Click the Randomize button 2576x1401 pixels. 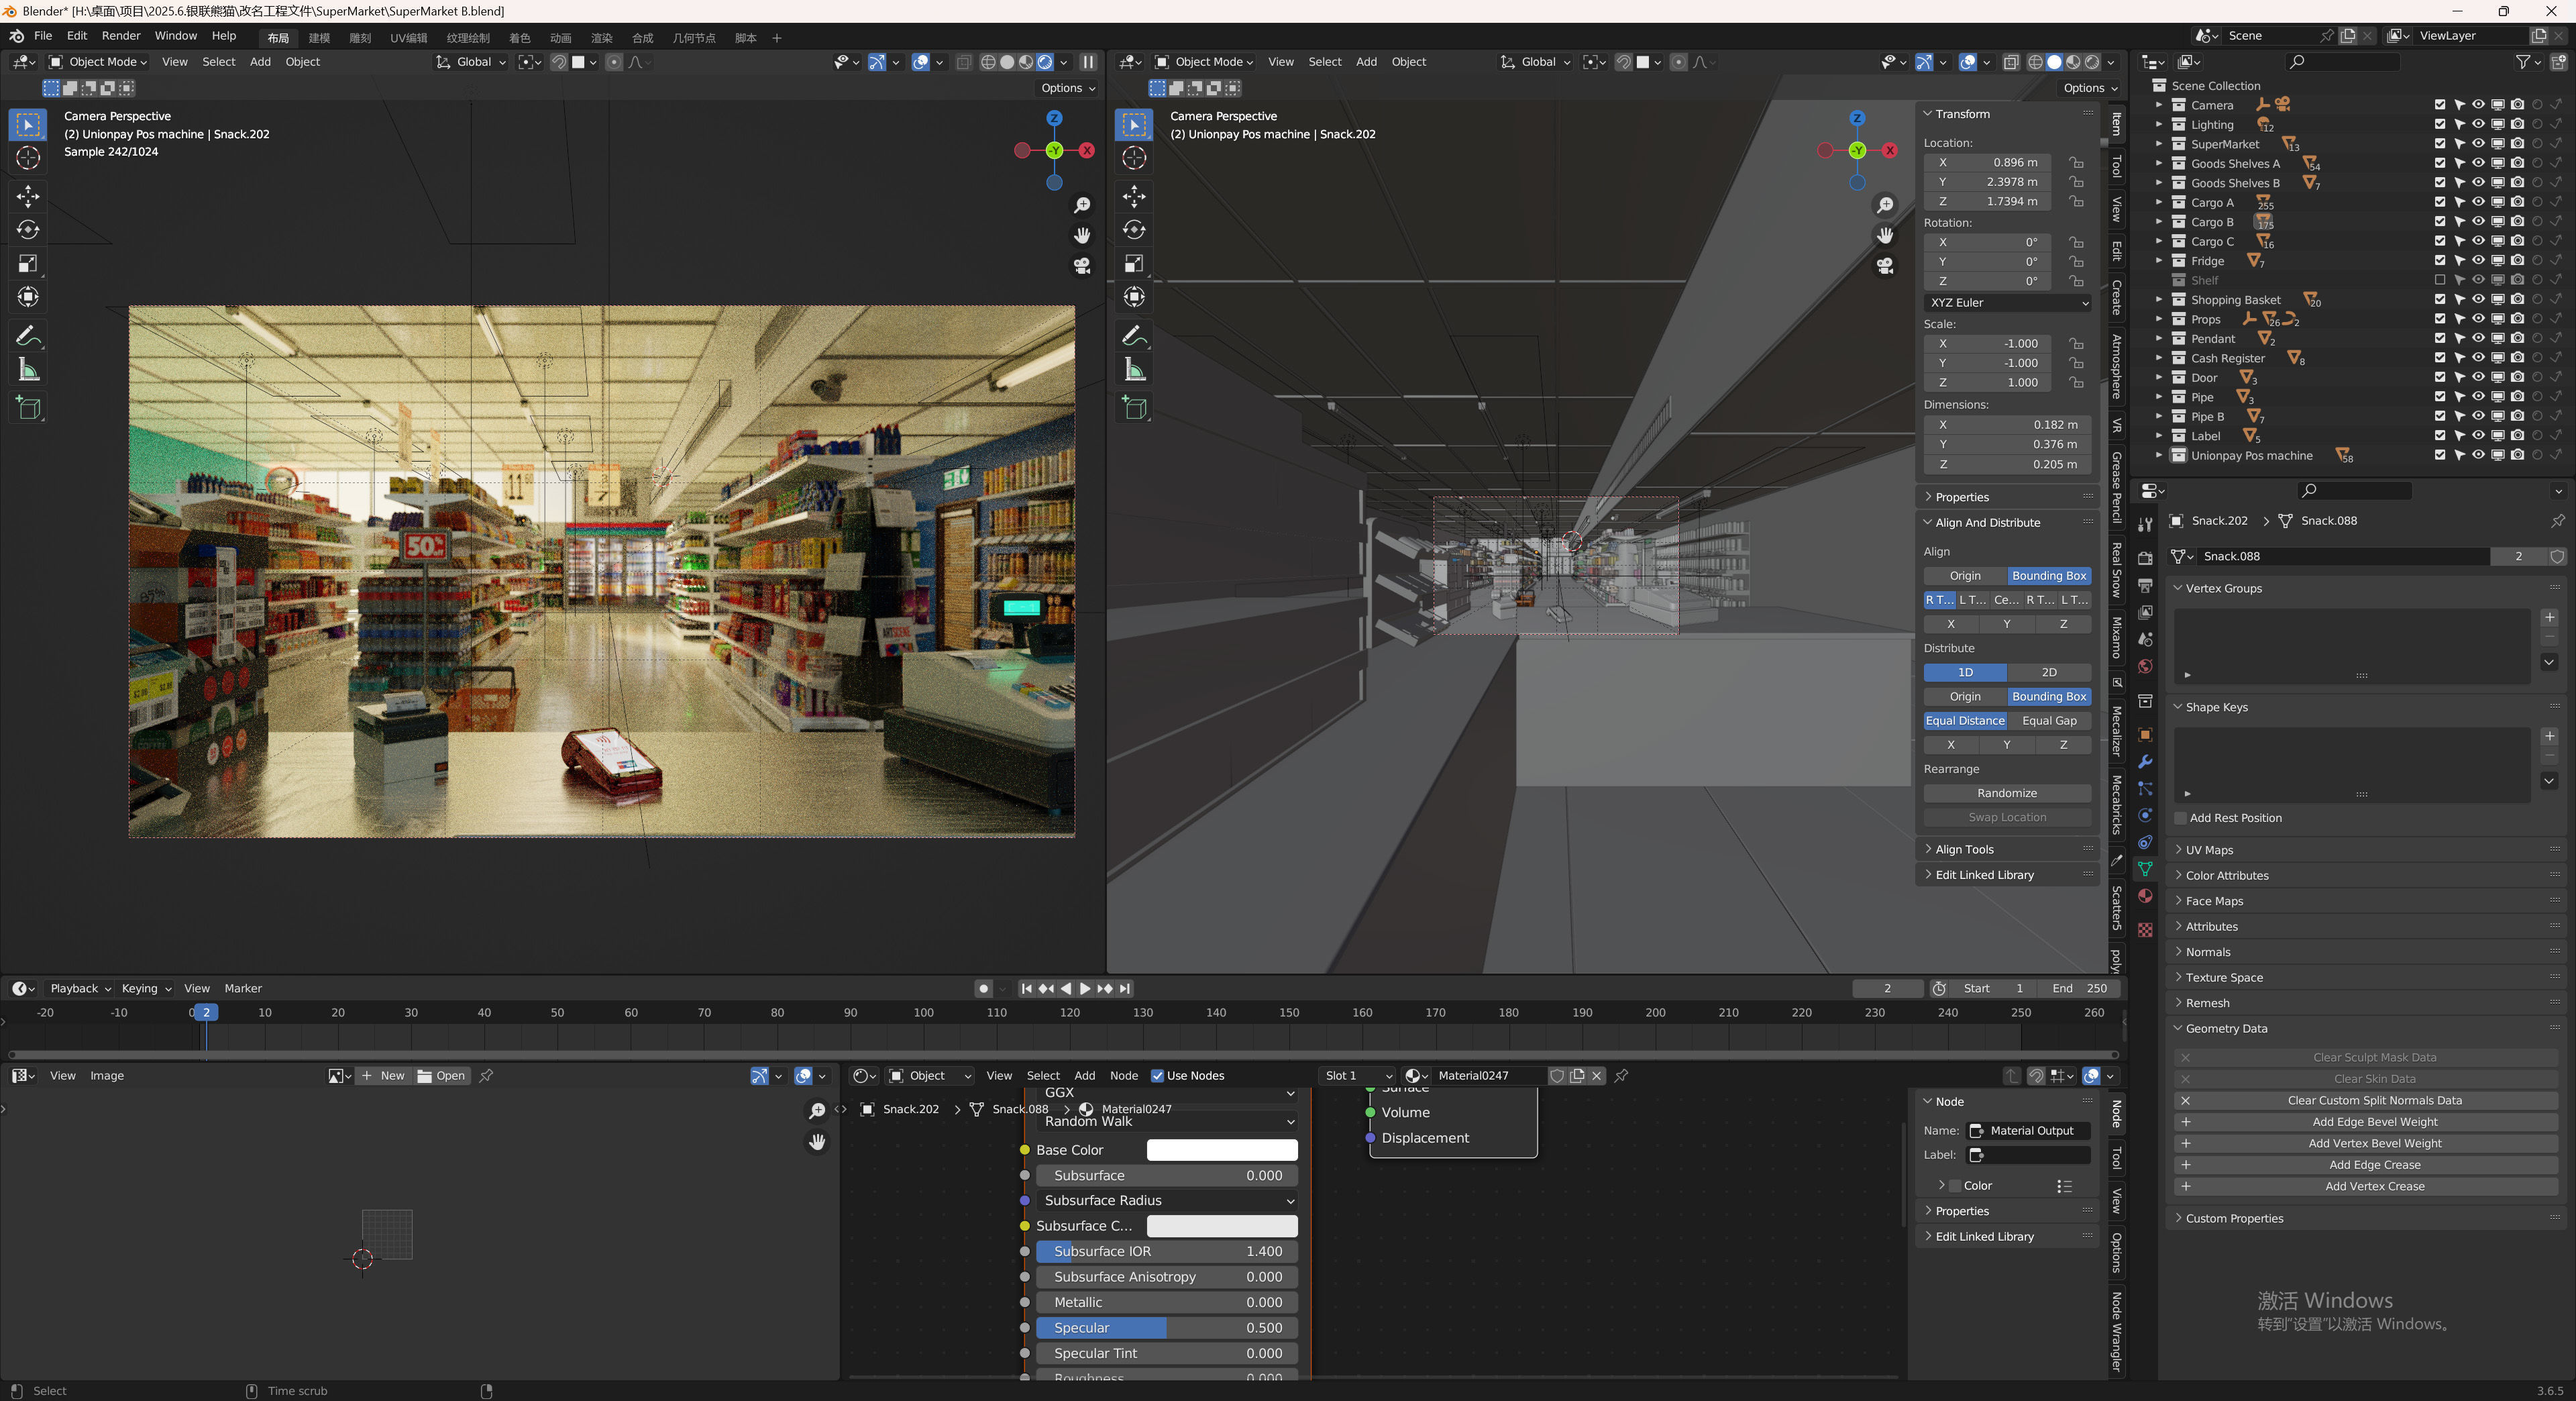2007,794
